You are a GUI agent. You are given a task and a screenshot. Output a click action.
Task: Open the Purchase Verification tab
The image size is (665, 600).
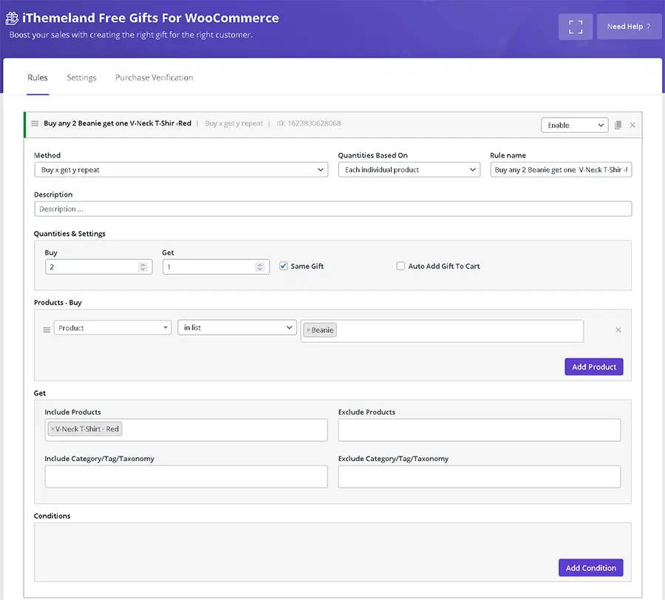(154, 78)
